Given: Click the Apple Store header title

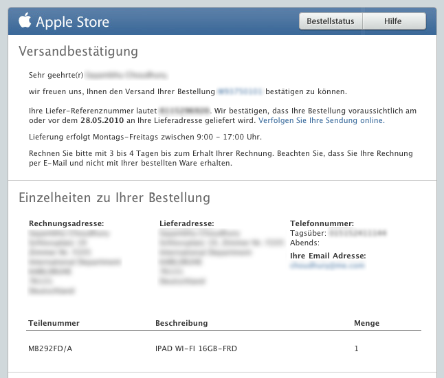Looking at the screenshot, I should click(x=72, y=22).
